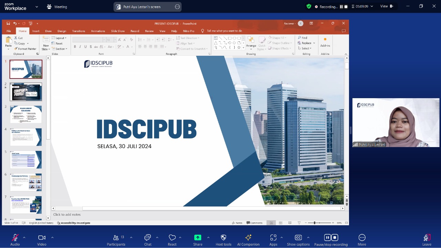Viewport: 441px width, 248px height.
Task: Pause recording via top recording indicator
Action: pos(341,7)
